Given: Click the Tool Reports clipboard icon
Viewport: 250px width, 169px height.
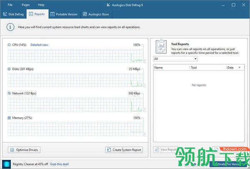Looking at the screenshot, I should [161, 47].
